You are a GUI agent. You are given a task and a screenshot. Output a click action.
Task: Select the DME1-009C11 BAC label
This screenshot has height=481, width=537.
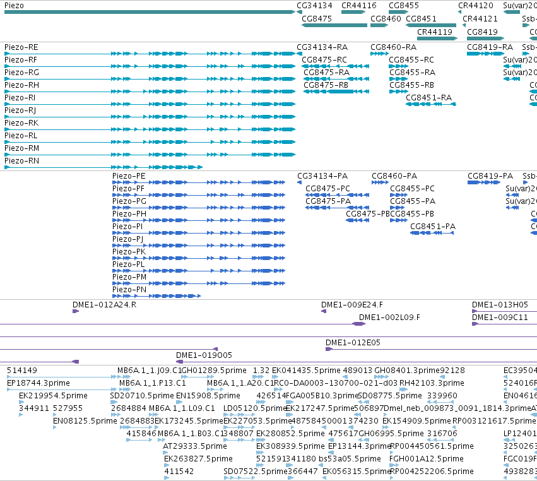pos(500,318)
